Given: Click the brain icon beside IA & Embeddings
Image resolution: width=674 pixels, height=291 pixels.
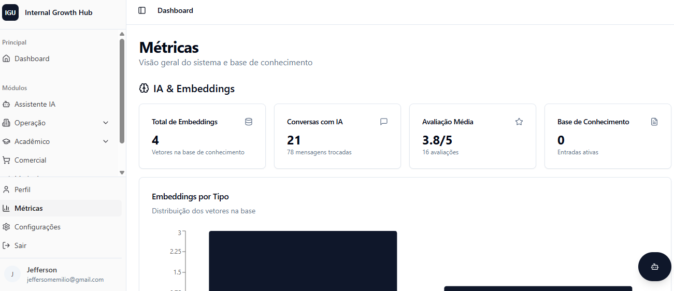Looking at the screenshot, I should [x=144, y=89].
